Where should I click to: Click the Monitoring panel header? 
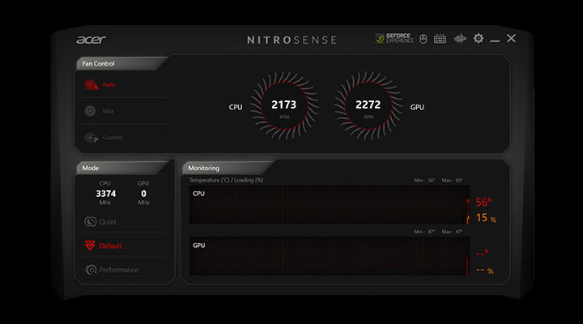click(204, 168)
